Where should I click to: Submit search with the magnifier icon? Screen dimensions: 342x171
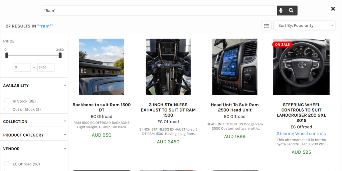pos(291,10)
